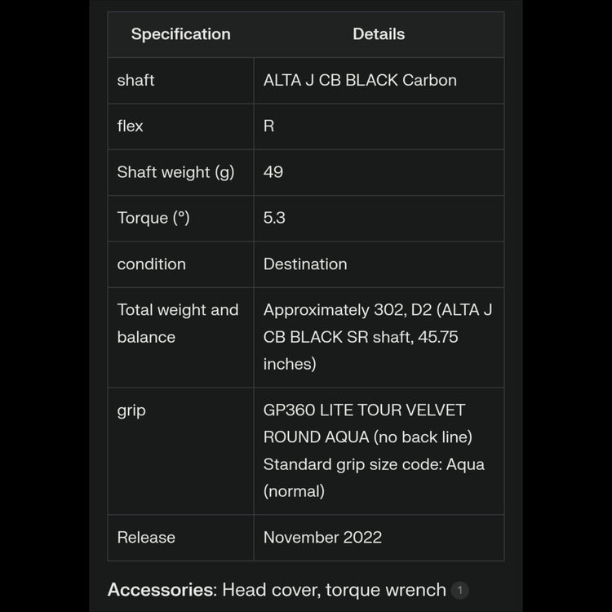Click the condition row label
Image resolution: width=612 pixels, height=612 pixels.
point(151,264)
